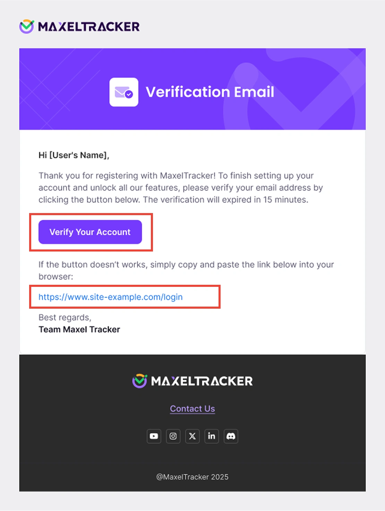This screenshot has height=511, width=385.
Task: Open the LinkedIn social icon
Action: pyautogui.click(x=212, y=436)
